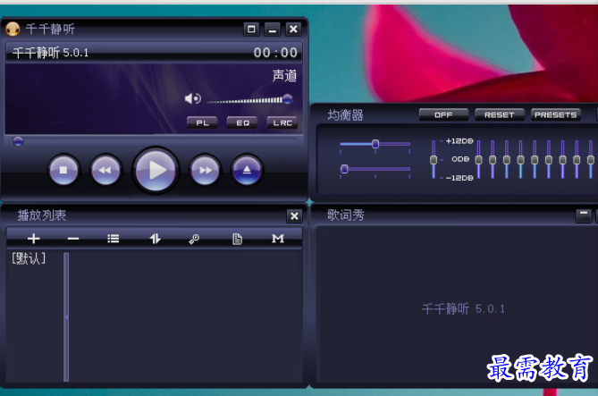The image size is (598, 396).
Task: Adjust the equalizer balance slider
Action: click(x=375, y=144)
